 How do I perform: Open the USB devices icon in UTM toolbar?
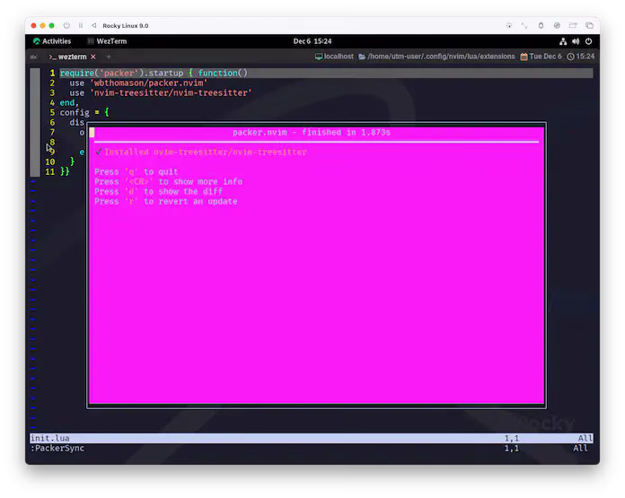tap(541, 25)
